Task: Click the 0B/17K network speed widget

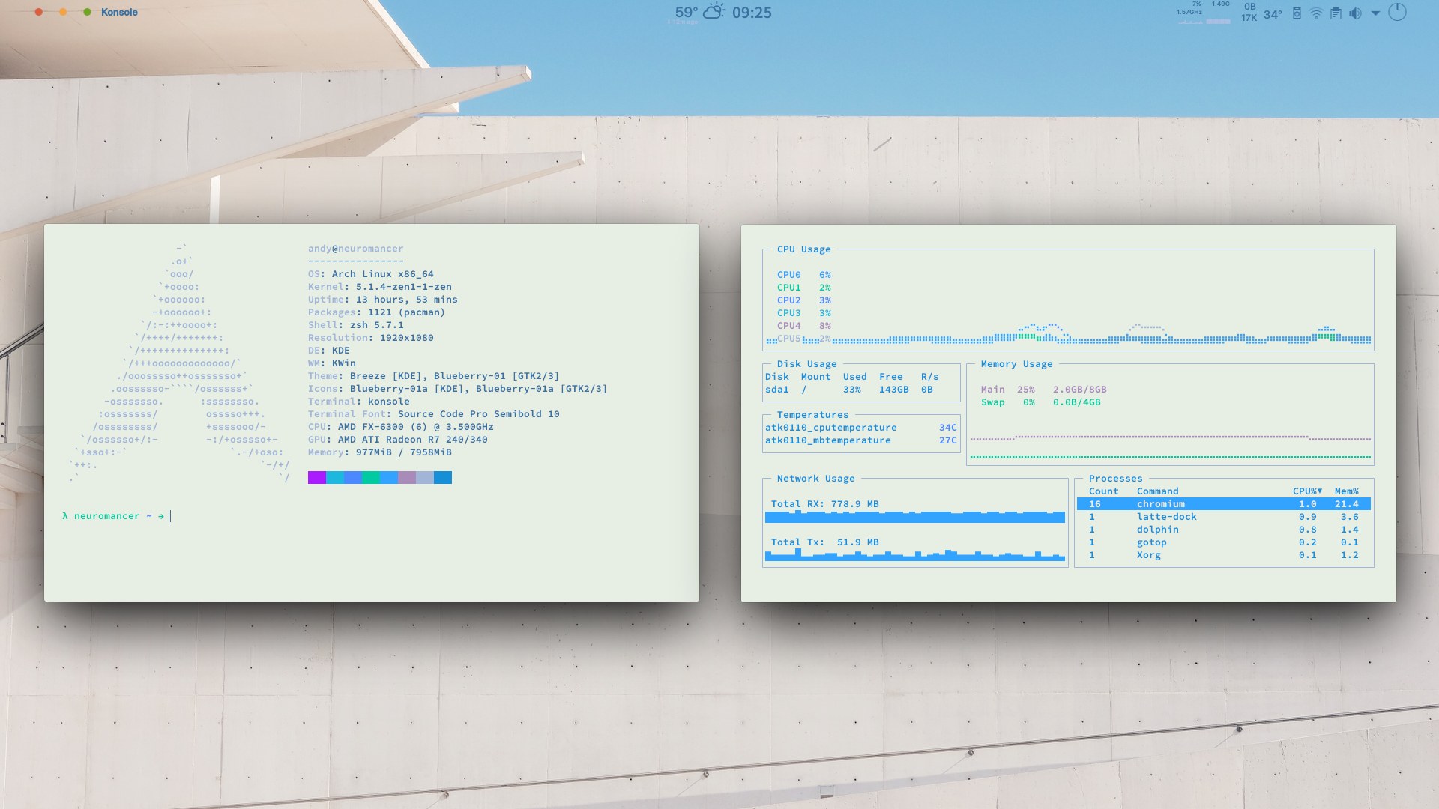Action: 1249,12
